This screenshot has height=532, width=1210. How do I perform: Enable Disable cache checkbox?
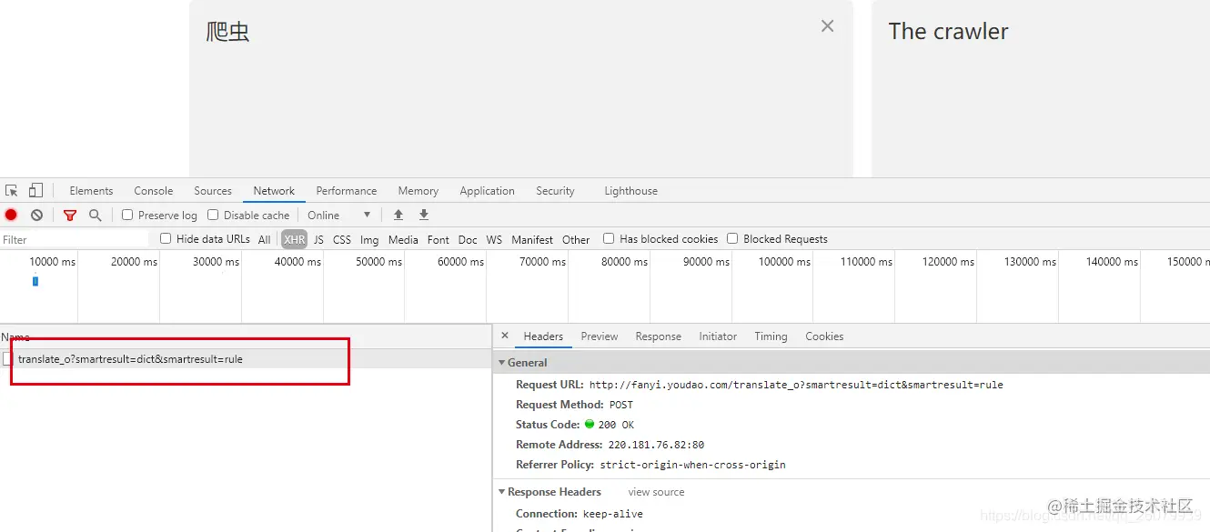pos(213,216)
